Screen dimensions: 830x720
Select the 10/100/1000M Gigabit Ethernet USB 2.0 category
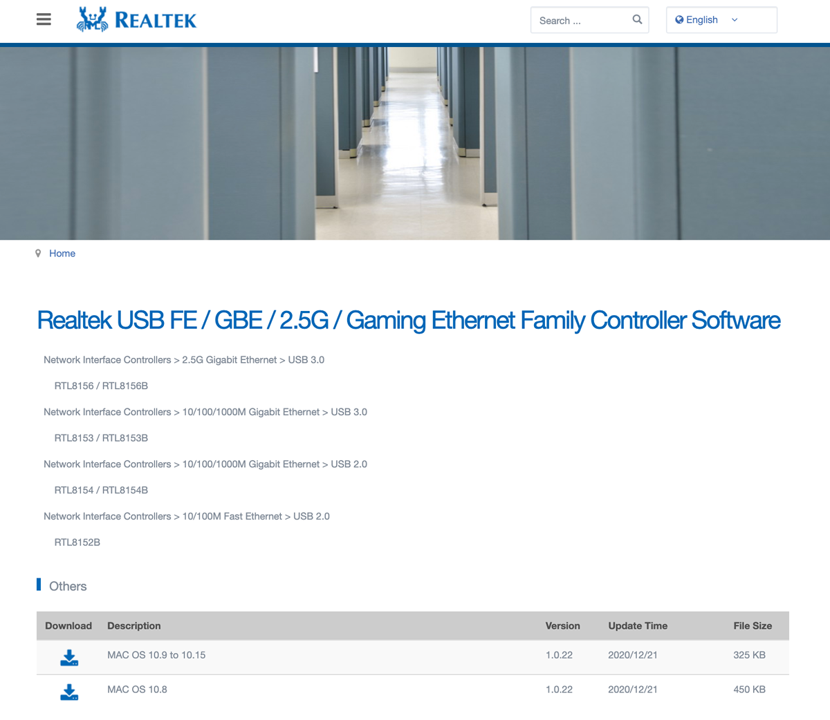click(x=205, y=464)
